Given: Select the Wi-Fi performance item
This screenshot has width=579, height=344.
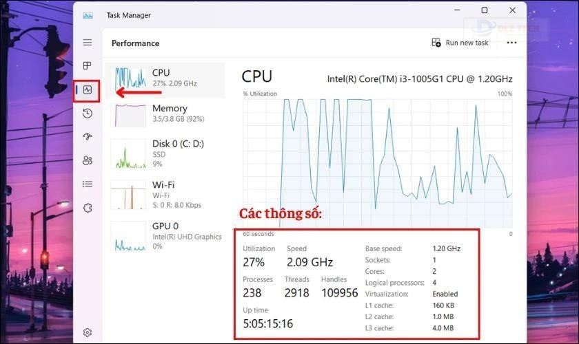Looking at the screenshot, I should [x=165, y=195].
